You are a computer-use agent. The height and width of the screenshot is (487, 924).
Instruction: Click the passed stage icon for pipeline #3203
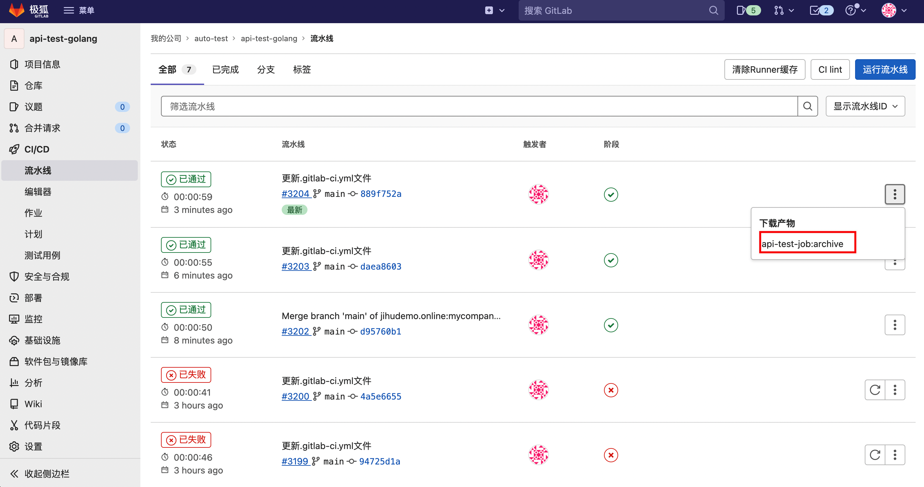pyautogui.click(x=610, y=260)
